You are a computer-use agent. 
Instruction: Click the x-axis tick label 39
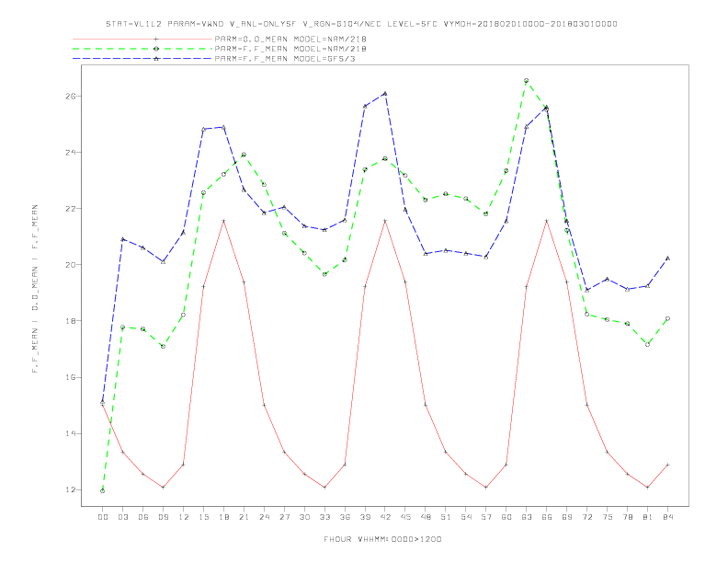tap(365, 517)
